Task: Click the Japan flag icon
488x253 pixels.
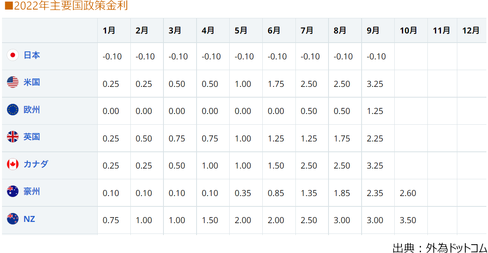Action: pyautogui.click(x=13, y=55)
